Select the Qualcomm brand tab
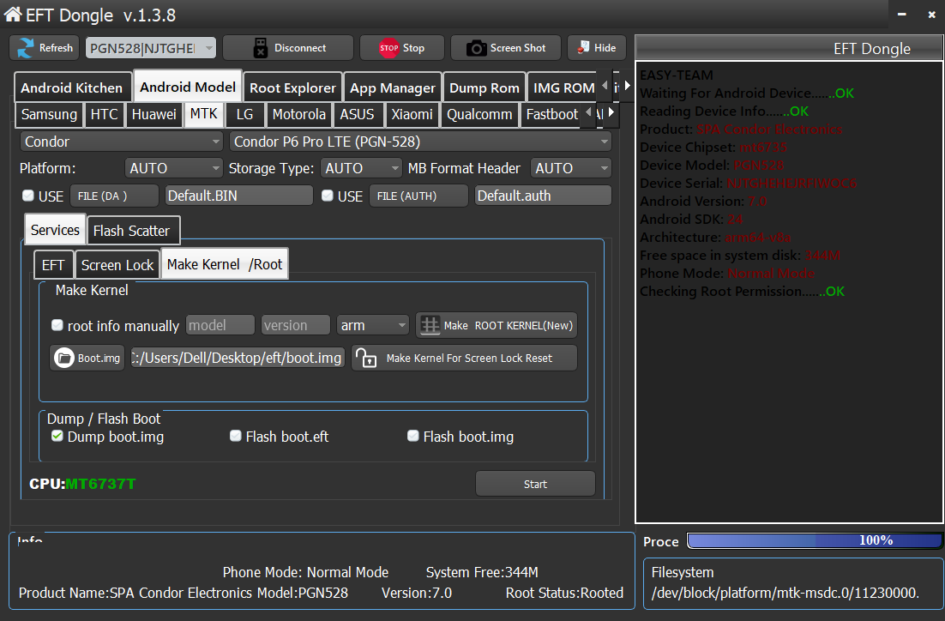945x621 pixels. coord(479,114)
